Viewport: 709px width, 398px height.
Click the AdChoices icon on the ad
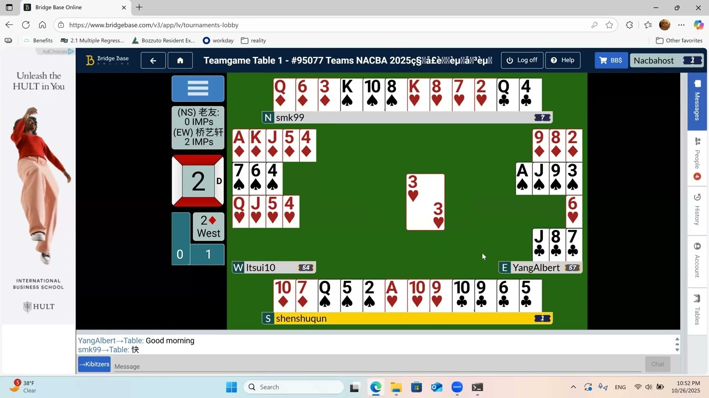[70, 51]
